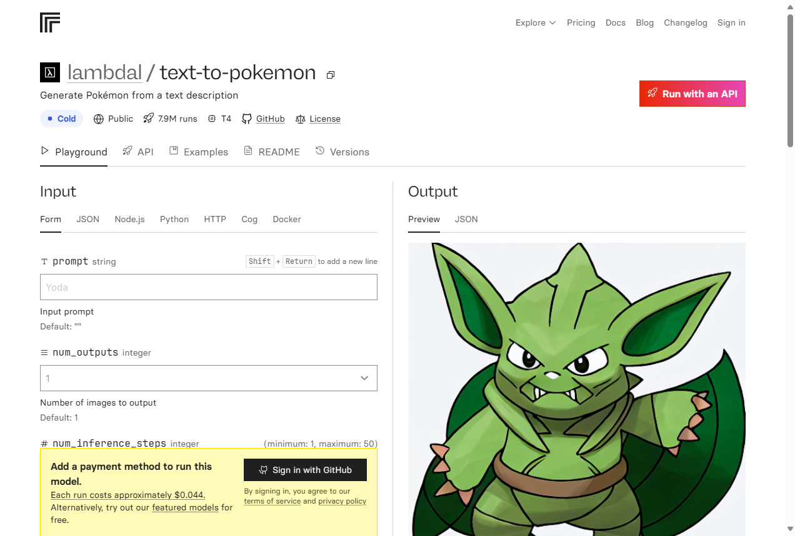795x536 pixels.
Task: Click inside the prompt input field
Action: (208, 287)
